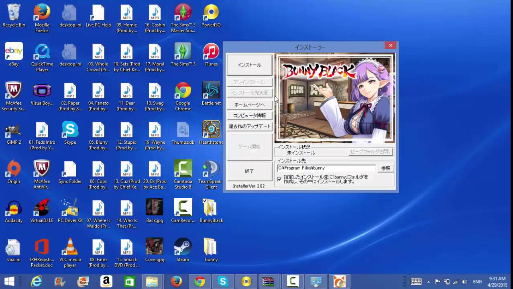Select McAfee Security Scan desktop icon

pos(14,96)
